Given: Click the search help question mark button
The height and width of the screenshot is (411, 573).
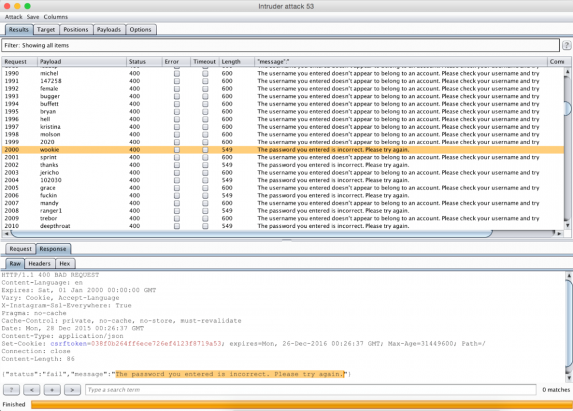Looking at the screenshot, I should (x=11, y=390).
